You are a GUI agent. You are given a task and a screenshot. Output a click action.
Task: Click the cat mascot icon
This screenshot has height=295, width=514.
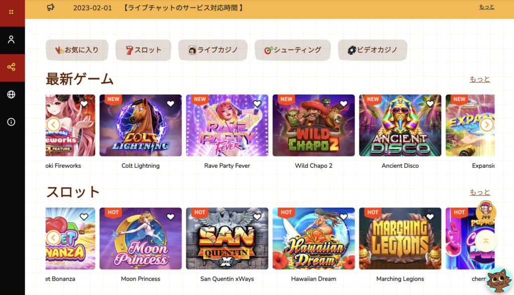(x=498, y=280)
